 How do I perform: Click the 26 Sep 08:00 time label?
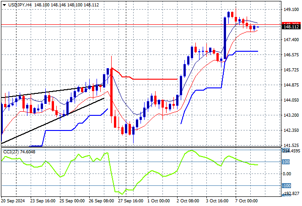coord(101,201)
